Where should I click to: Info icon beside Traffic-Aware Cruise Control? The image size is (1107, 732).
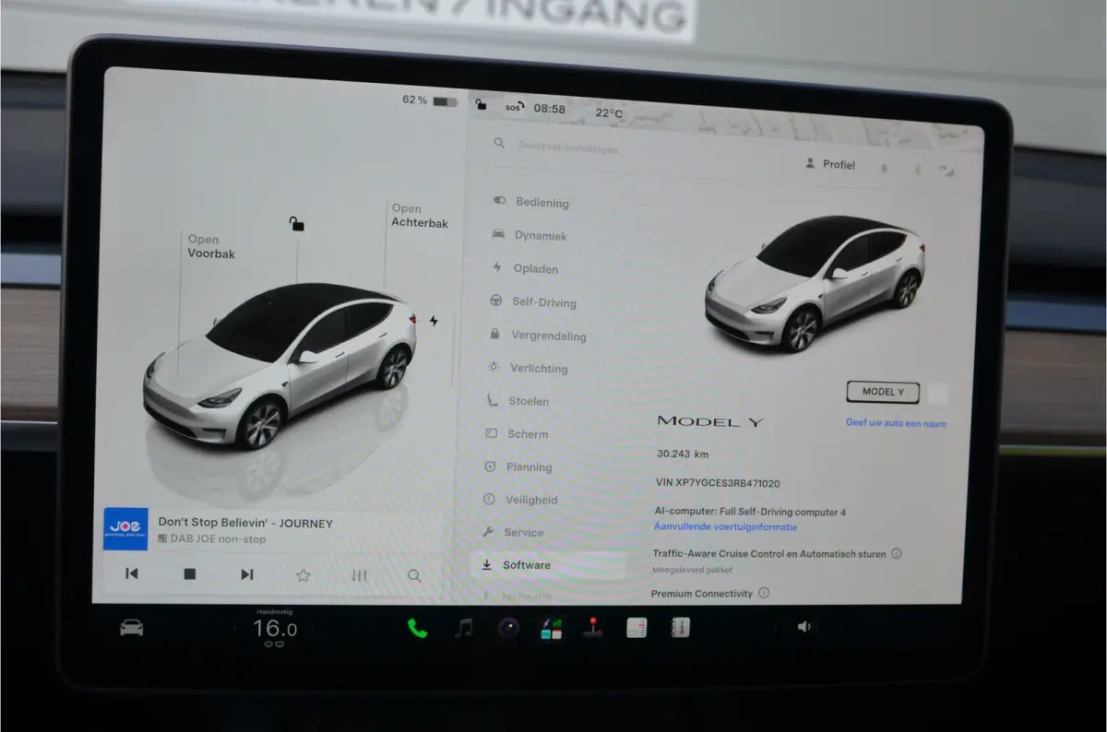[897, 554]
